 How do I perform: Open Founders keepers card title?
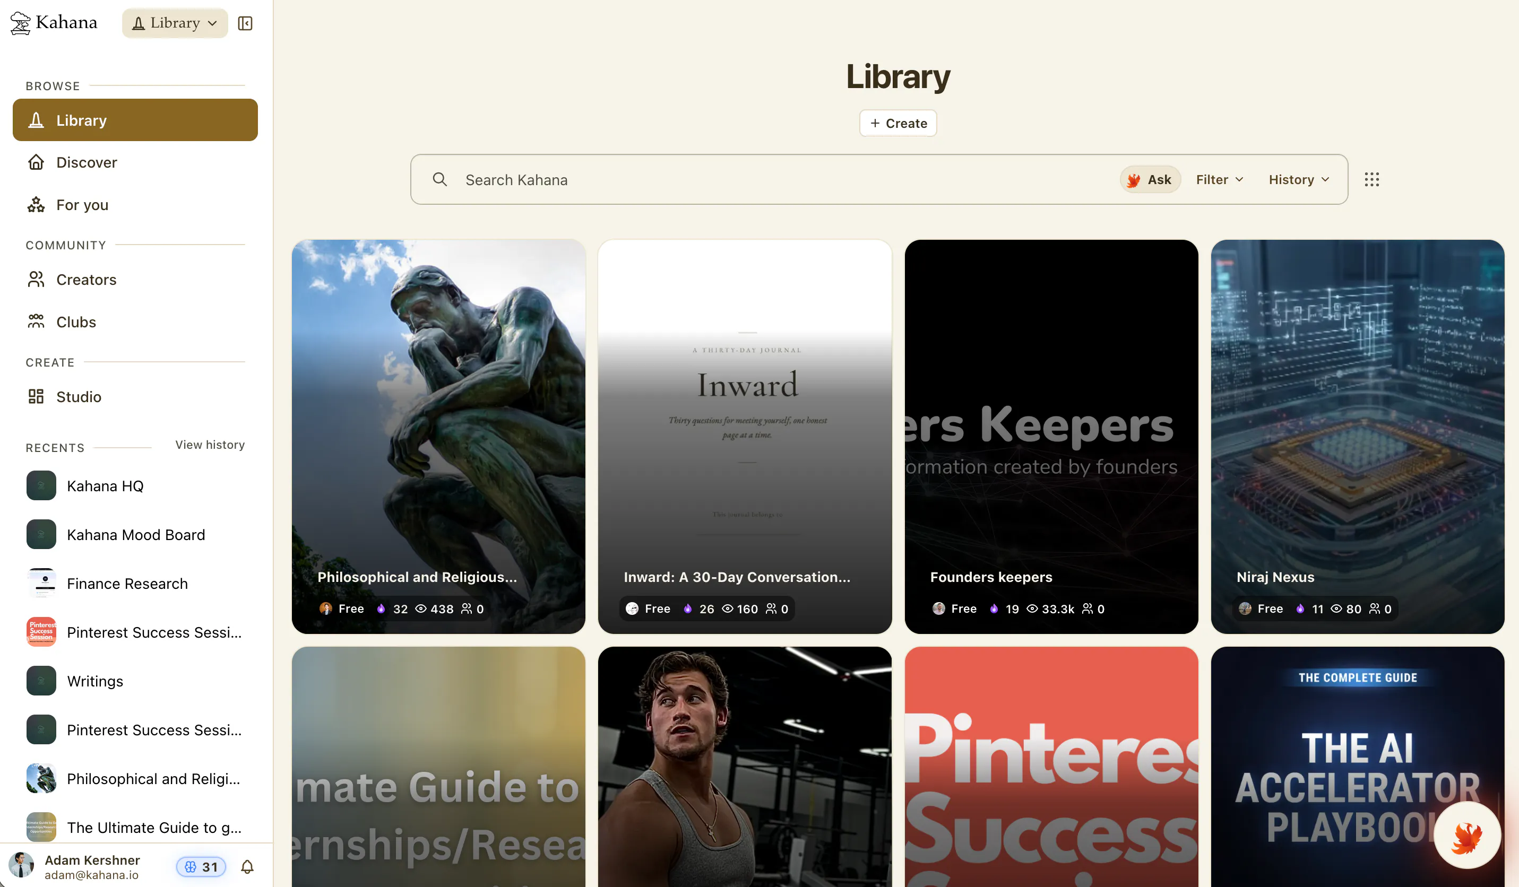991,577
